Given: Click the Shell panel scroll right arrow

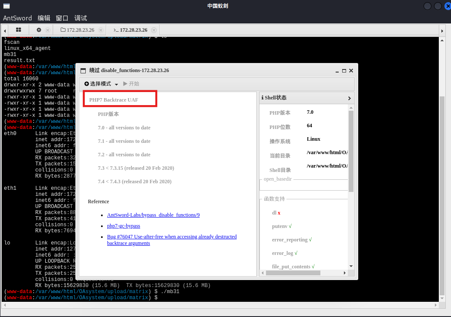Looking at the screenshot, I should point(345,273).
